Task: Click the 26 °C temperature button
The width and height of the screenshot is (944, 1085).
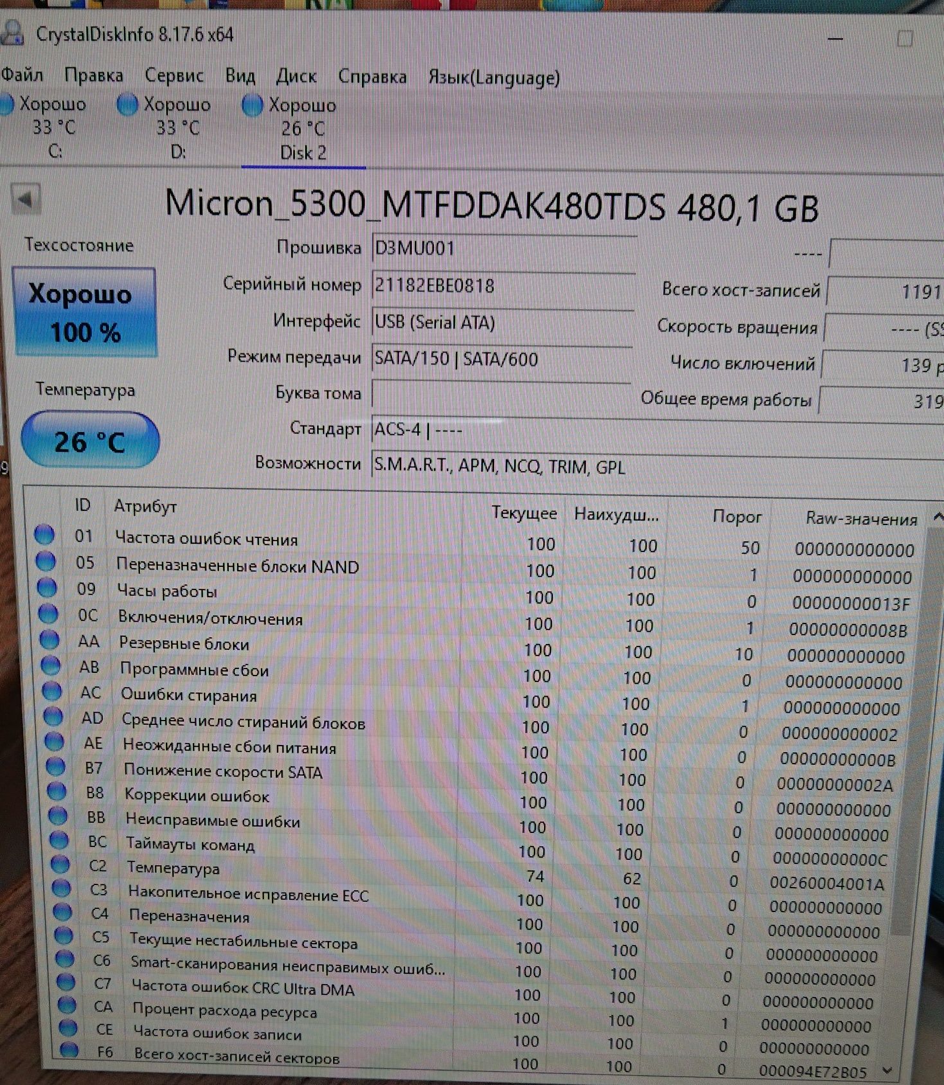Action: (90, 440)
